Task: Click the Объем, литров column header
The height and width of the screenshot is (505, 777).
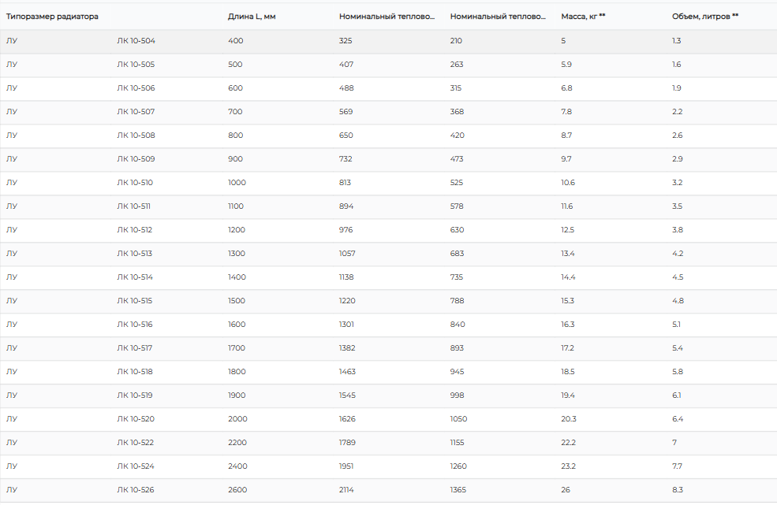Action: pyautogui.click(x=705, y=17)
